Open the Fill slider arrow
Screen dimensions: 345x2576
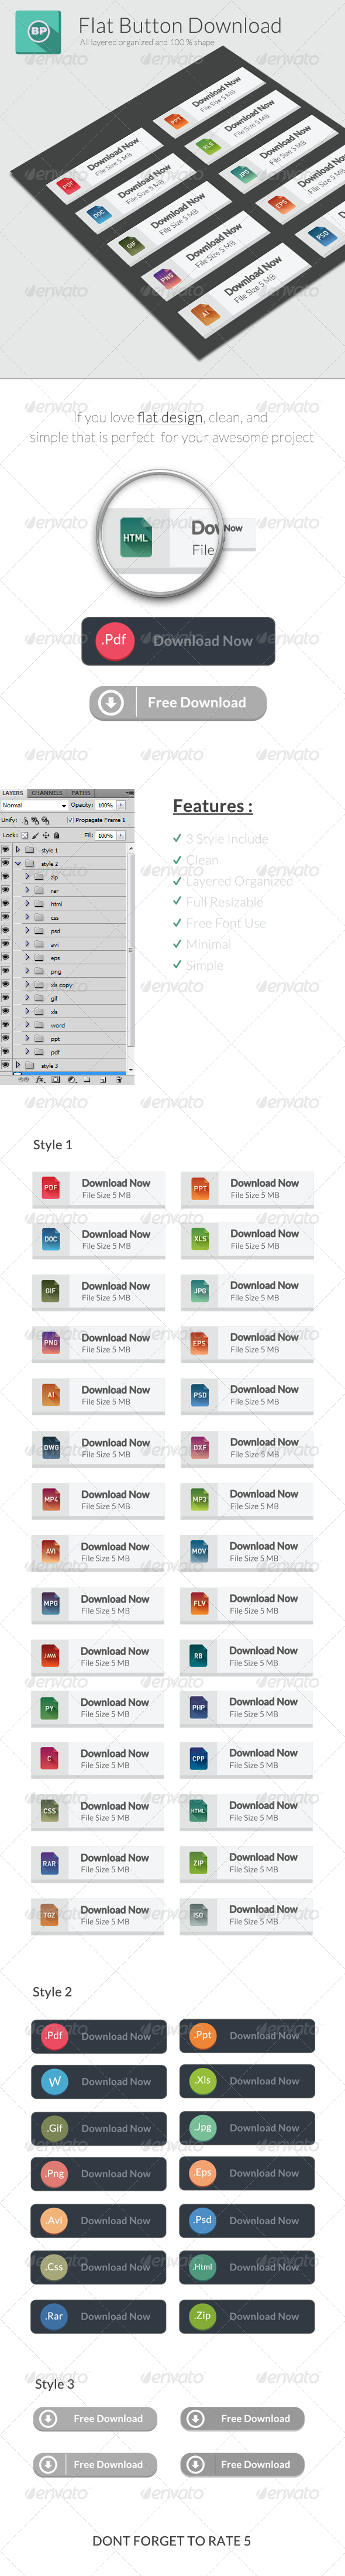point(121,835)
